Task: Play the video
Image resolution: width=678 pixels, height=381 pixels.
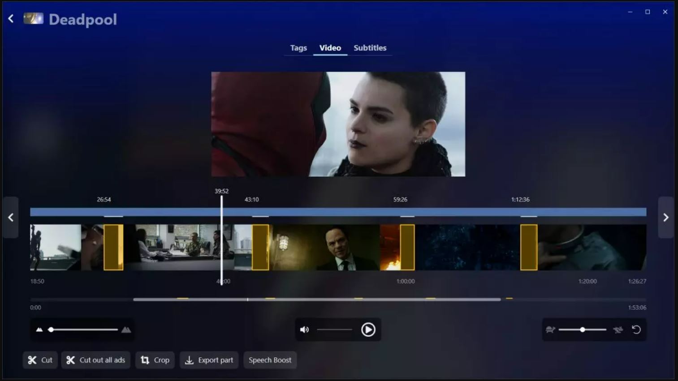Action: pyautogui.click(x=368, y=330)
